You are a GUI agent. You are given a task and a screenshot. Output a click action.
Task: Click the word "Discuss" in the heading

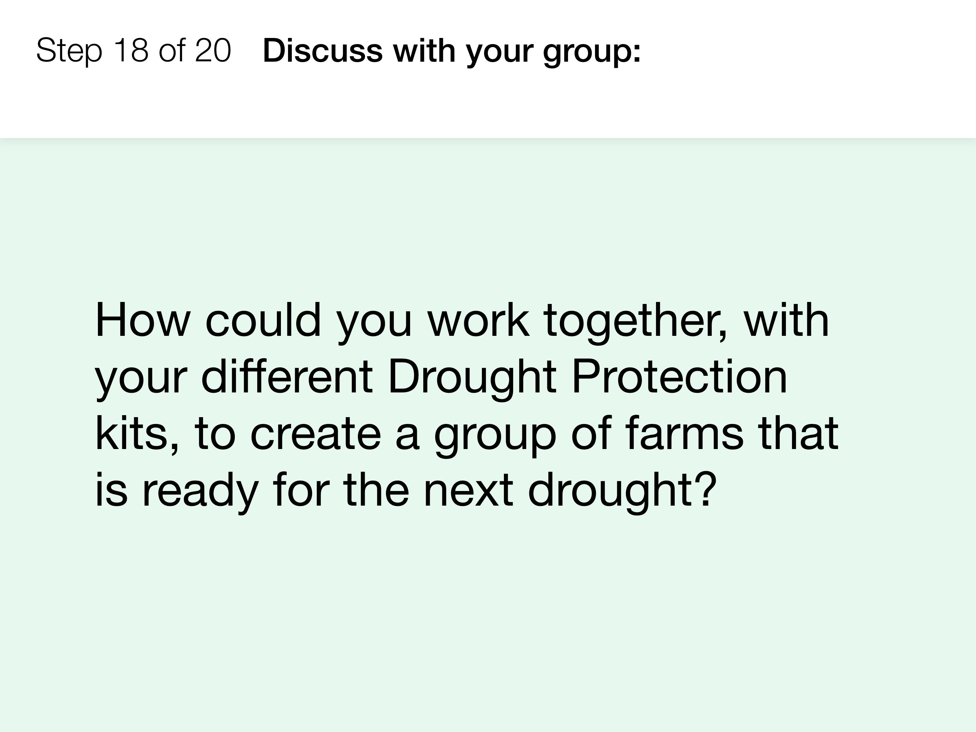point(323,50)
